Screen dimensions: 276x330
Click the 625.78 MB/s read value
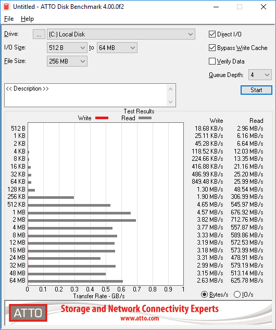tap(247, 281)
